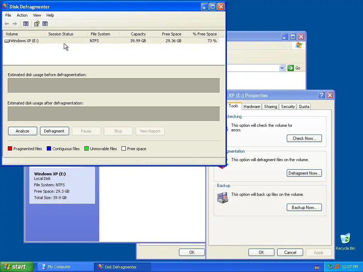Click the 29.36 GB free space value
Screen dimensions: 363x272
173,41
